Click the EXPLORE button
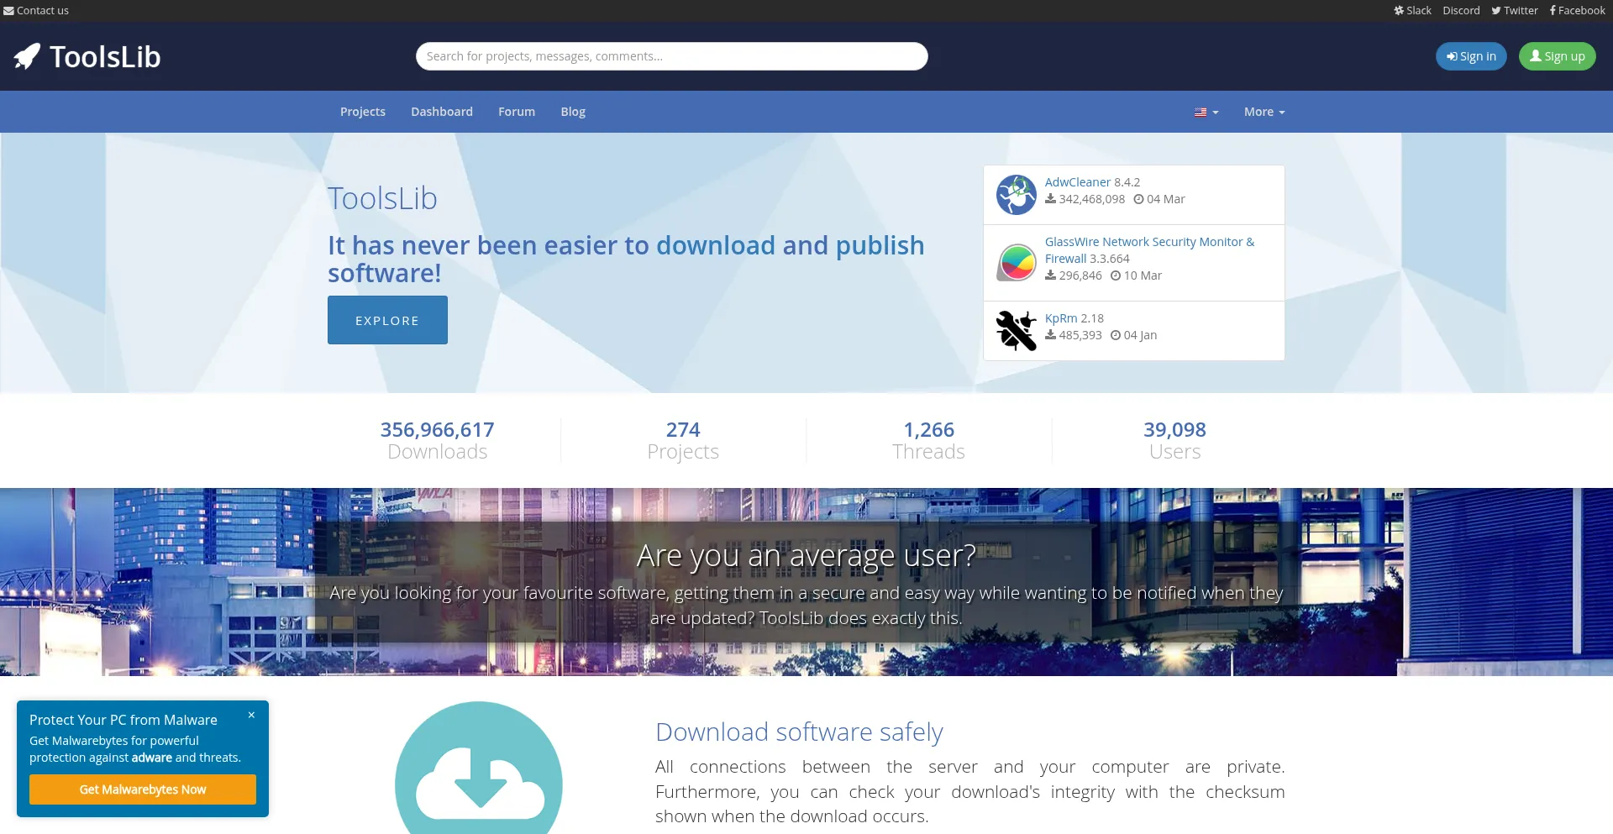Image resolution: width=1613 pixels, height=834 pixels. point(387,320)
